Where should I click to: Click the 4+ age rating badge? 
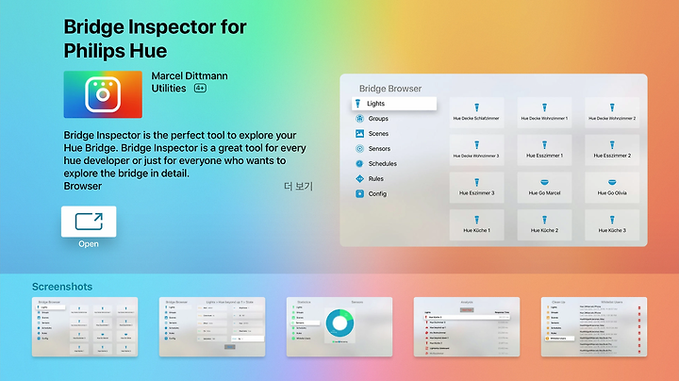[200, 89]
